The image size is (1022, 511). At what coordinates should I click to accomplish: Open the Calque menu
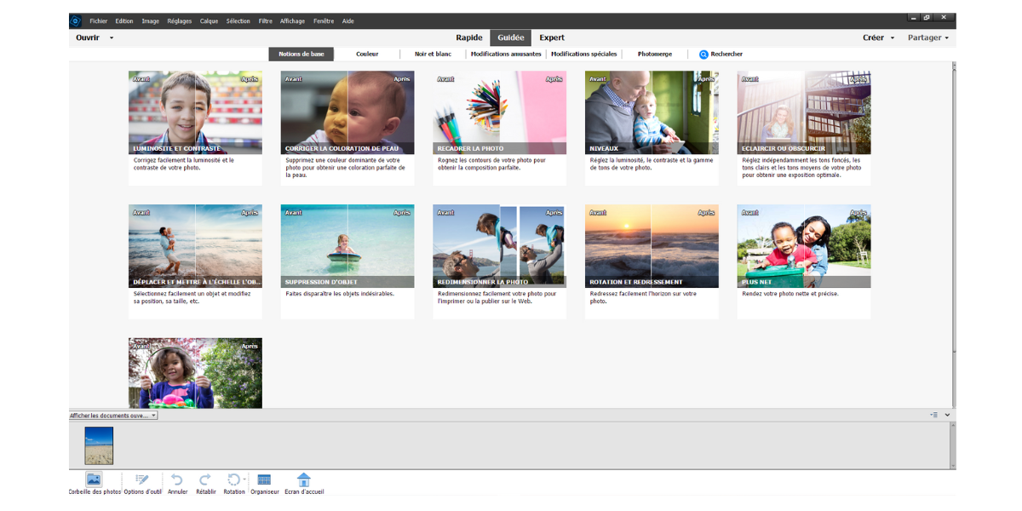coord(209,20)
